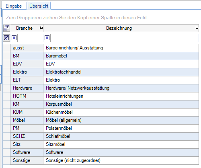Open Bezeichnung filter operator selector
Screen dimensions: 201x168
[x=47, y=38]
